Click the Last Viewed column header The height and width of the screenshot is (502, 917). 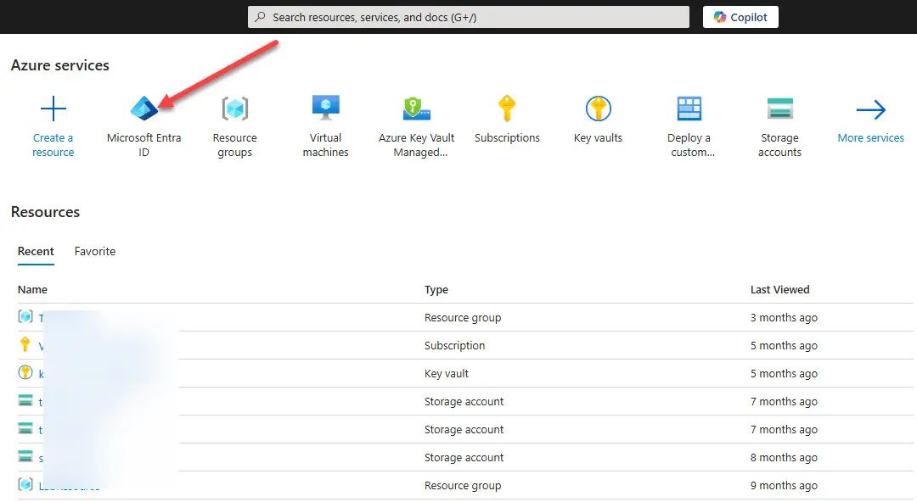click(x=780, y=289)
